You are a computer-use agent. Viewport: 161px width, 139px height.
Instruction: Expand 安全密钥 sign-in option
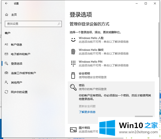tap(111, 75)
